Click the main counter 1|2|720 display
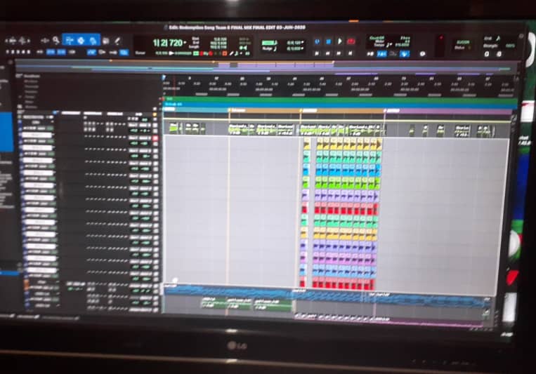 pos(167,43)
